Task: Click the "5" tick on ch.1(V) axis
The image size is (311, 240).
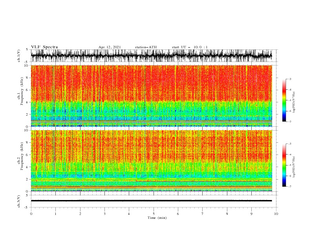Action: click(27, 49)
